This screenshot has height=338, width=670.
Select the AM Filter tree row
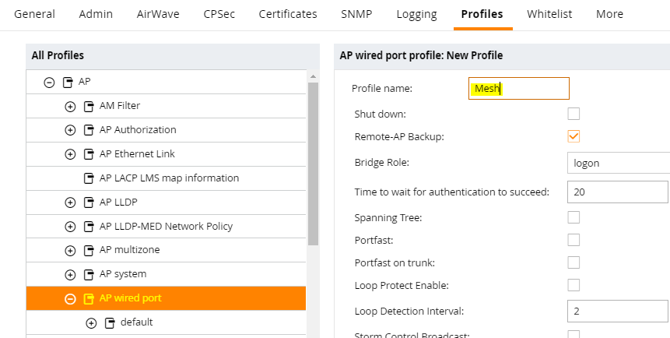pos(167,106)
